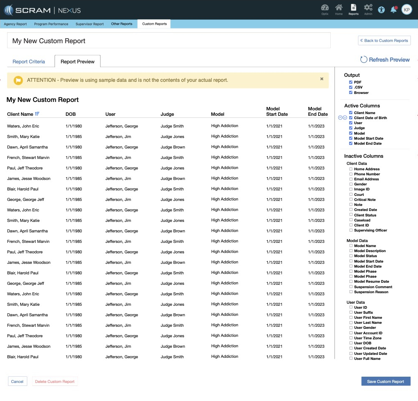
Task: Move Client Date of Birth down
Action: pyautogui.click(x=345, y=118)
